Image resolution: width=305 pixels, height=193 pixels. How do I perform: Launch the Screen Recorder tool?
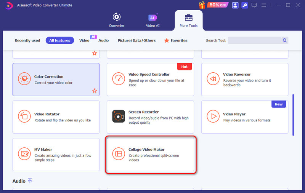(x=150, y=117)
